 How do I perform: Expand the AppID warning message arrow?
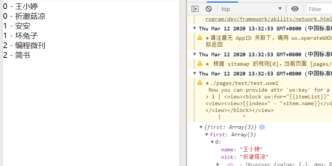pyautogui.click(x=208, y=38)
